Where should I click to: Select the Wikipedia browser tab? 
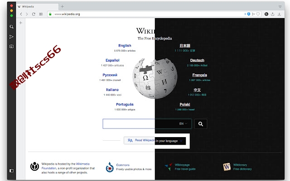tap(37, 7)
